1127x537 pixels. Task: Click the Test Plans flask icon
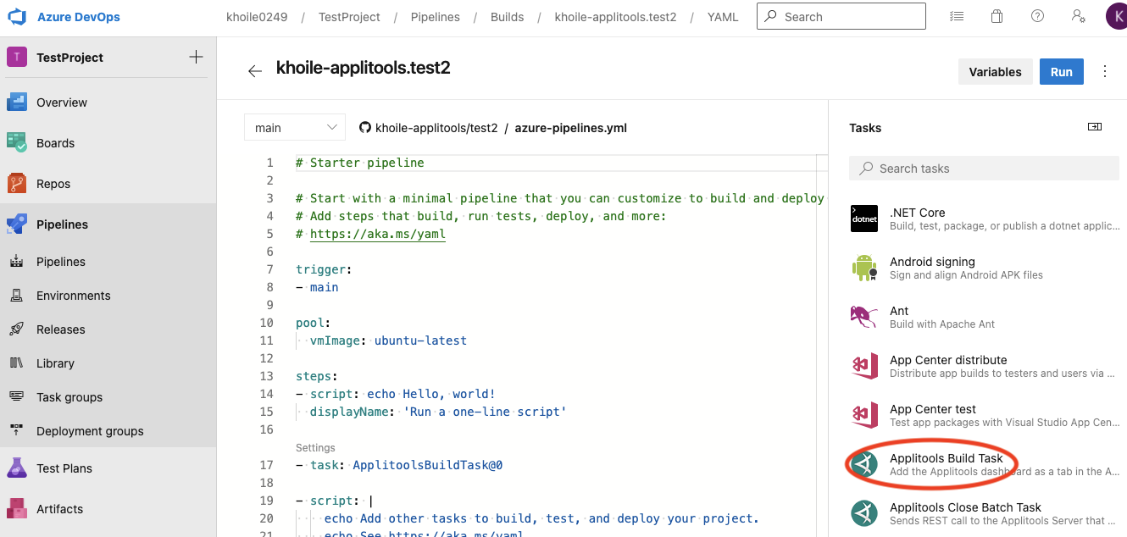17,468
